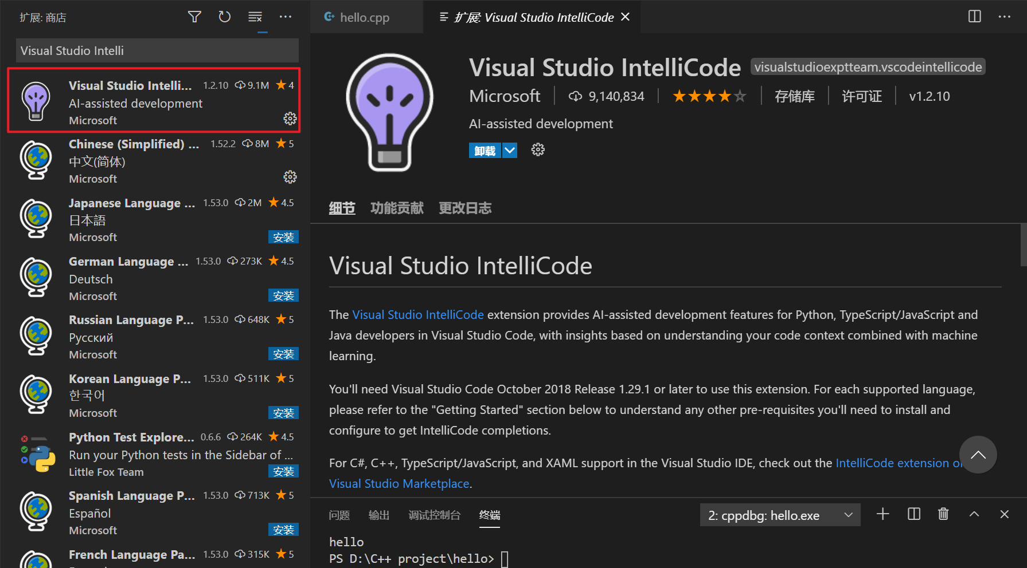This screenshot has height=568, width=1027.
Task: Click the Microsoft publisher link in header
Action: point(505,96)
